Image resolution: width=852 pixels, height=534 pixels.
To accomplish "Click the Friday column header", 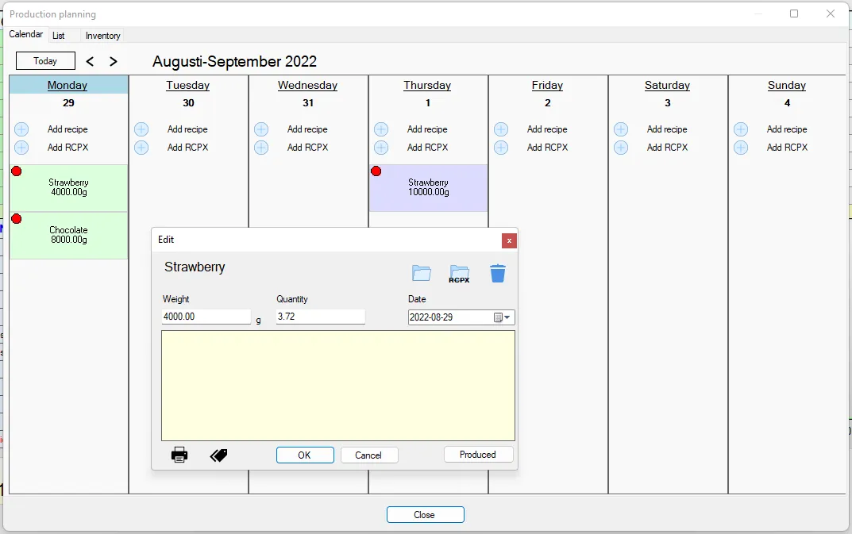I will point(547,85).
